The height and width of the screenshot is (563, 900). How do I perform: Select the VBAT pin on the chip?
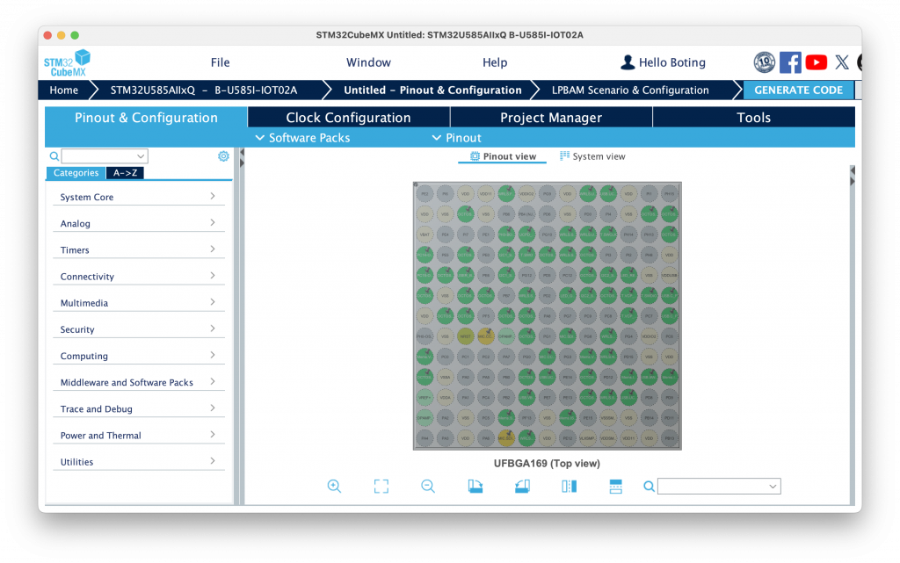425,235
